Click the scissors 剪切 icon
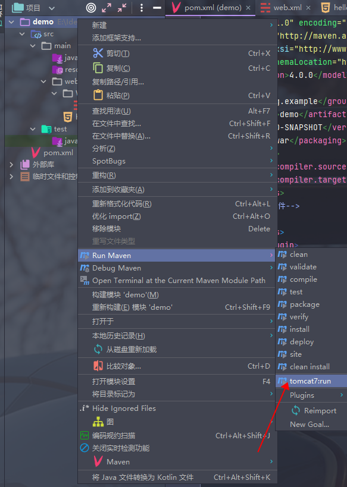The image size is (347, 487). click(x=98, y=53)
